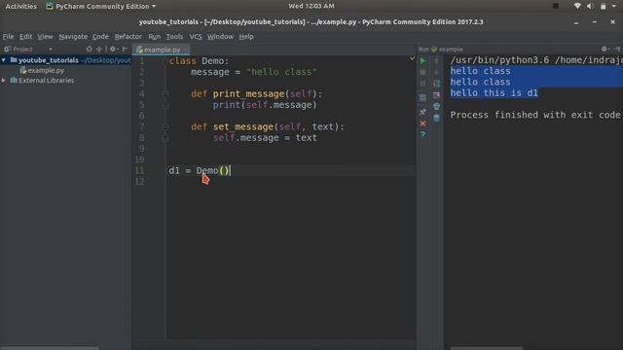Open the Window menu
The image size is (623, 350).
coord(220,37)
